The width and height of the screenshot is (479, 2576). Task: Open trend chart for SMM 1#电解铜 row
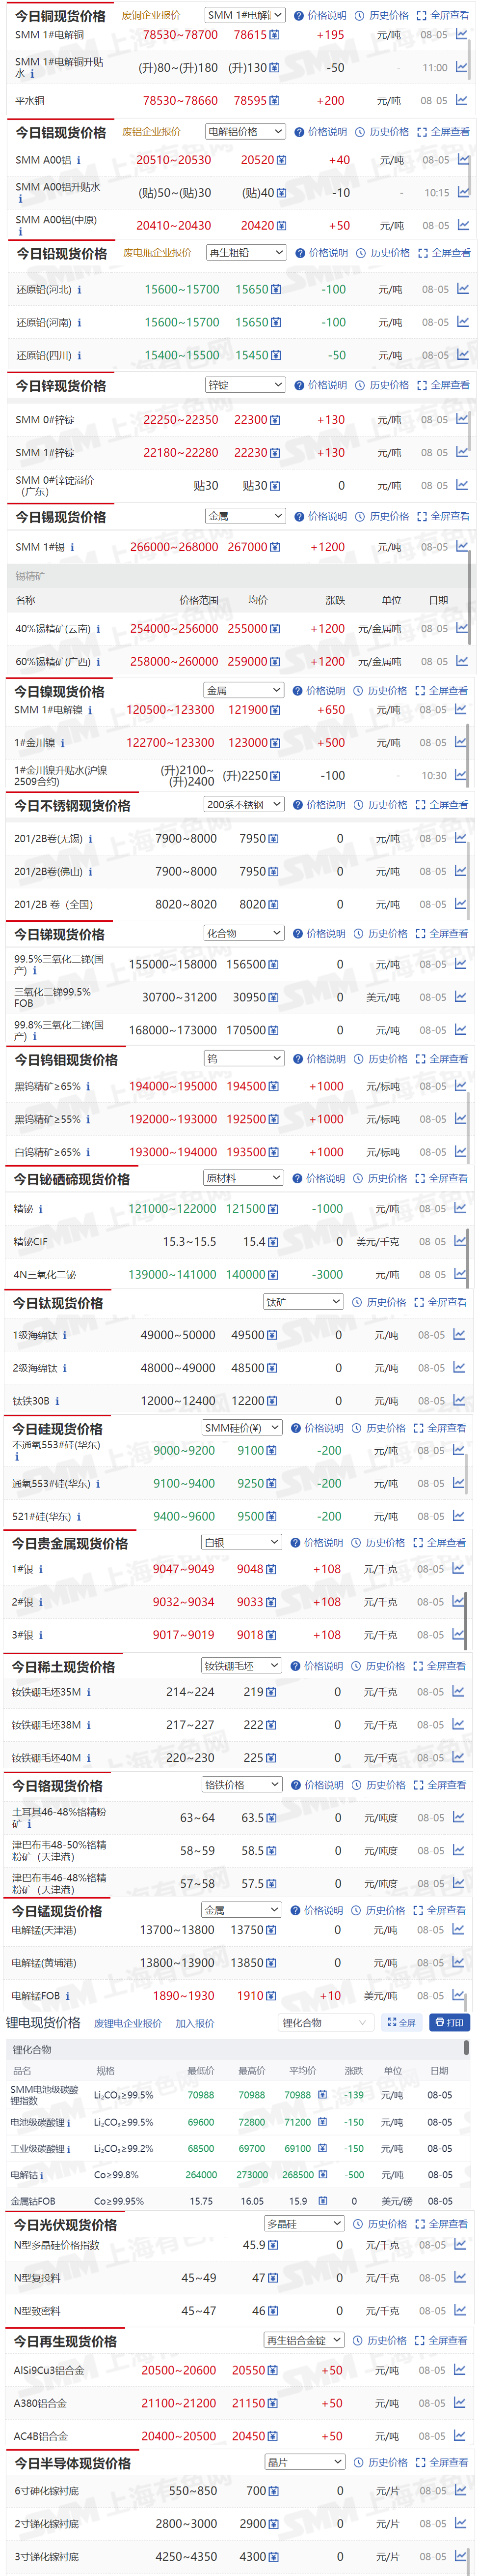coord(461,34)
